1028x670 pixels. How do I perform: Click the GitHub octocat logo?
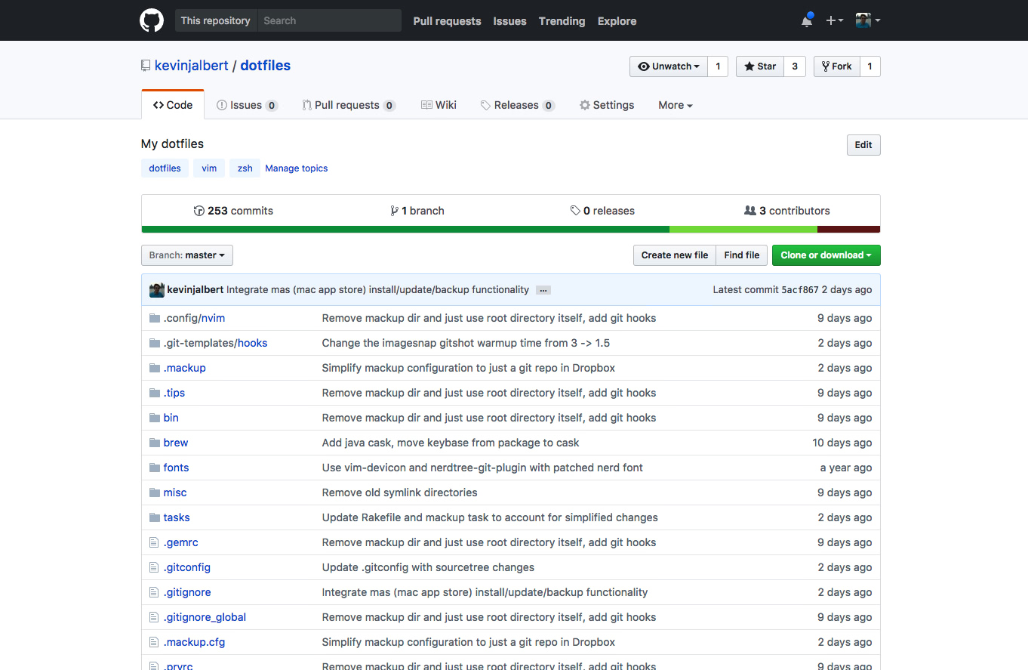[152, 20]
